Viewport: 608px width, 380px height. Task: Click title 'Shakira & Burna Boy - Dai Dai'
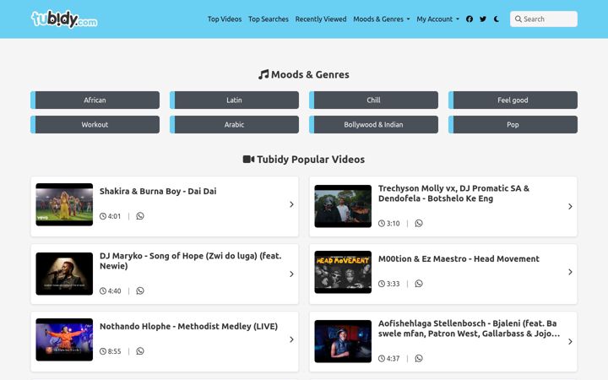coord(158,191)
